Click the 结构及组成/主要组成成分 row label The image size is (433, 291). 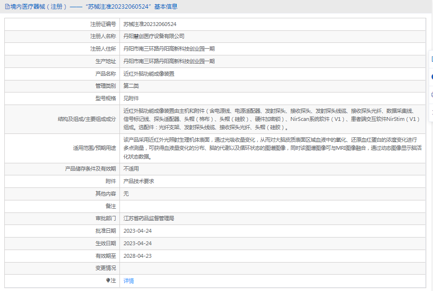[x=87, y=119]
